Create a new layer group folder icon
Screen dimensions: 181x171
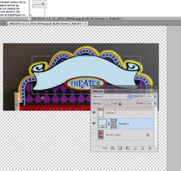pyautogui.click(x=135, y=148)
